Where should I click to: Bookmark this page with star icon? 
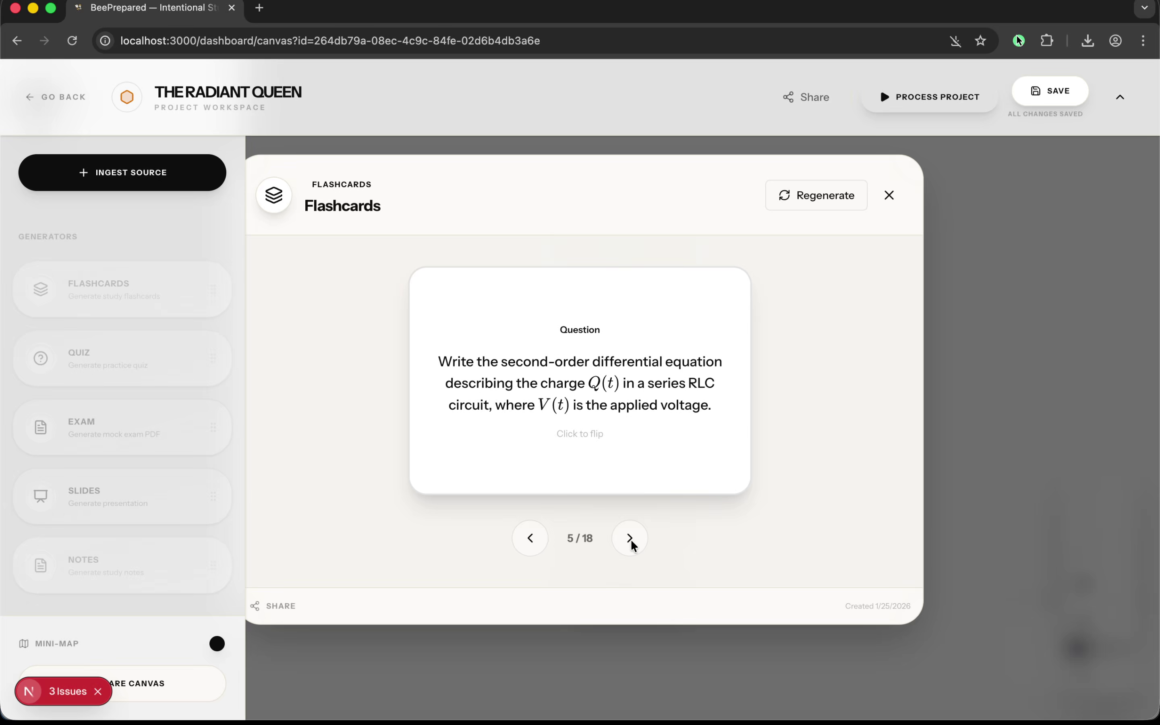[980, 41]
